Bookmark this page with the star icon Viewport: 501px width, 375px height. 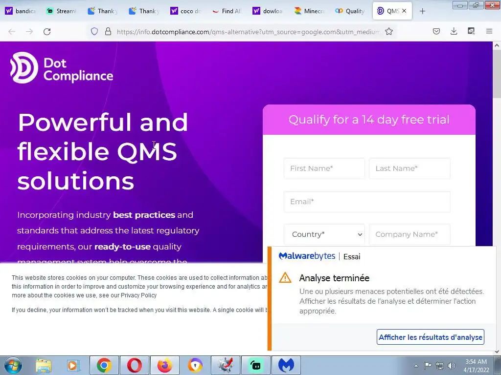(389, 31)
